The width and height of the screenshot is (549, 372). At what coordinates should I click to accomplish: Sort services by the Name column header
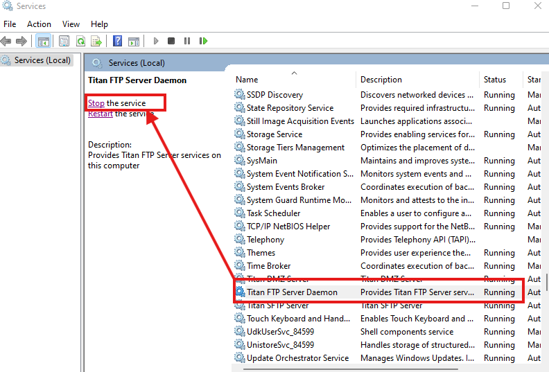[x=247, y=80]
